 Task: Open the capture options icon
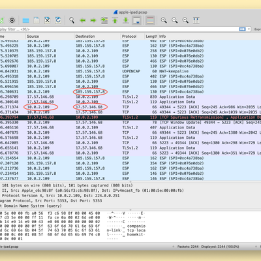point(12,20)
